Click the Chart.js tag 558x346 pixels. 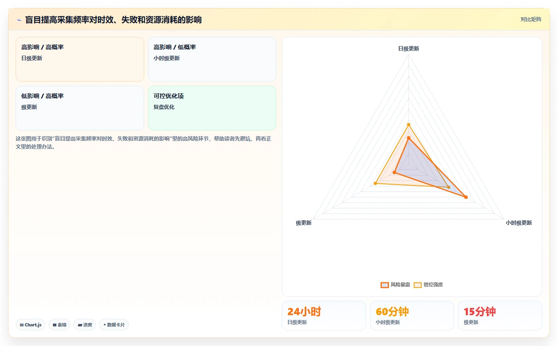tap(31, 325)
